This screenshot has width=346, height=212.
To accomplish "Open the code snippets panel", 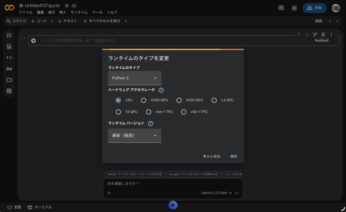I will (9, 58).
